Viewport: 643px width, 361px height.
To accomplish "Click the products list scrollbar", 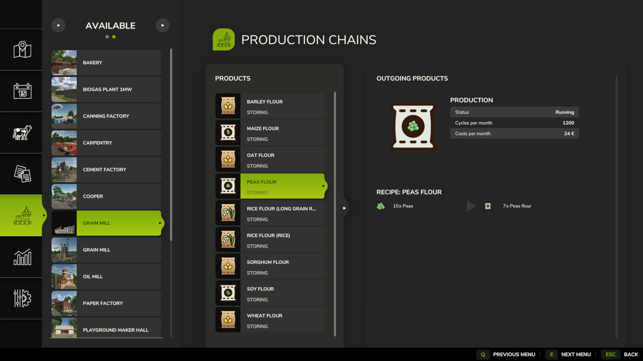I will (x=335, y=213).
